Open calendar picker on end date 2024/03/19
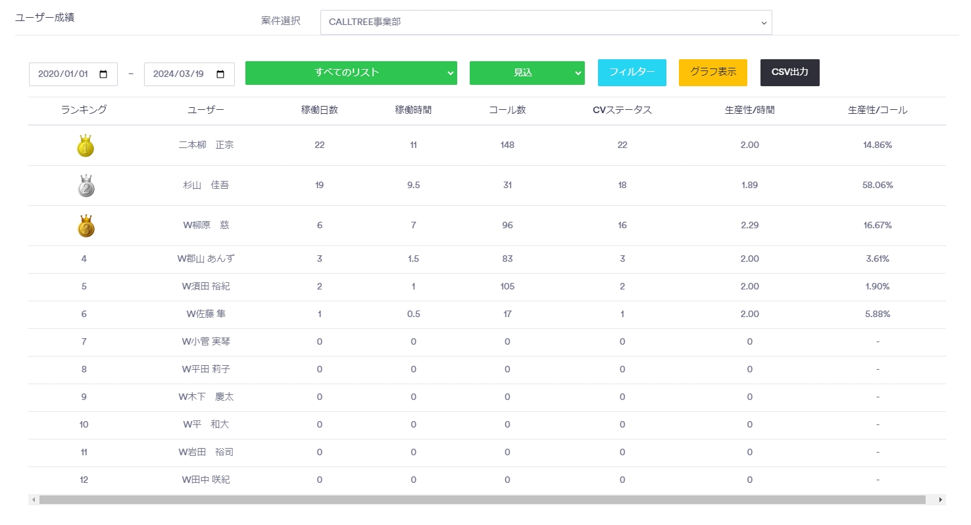This screenshot has height=525, width=971. pos(220,74)
